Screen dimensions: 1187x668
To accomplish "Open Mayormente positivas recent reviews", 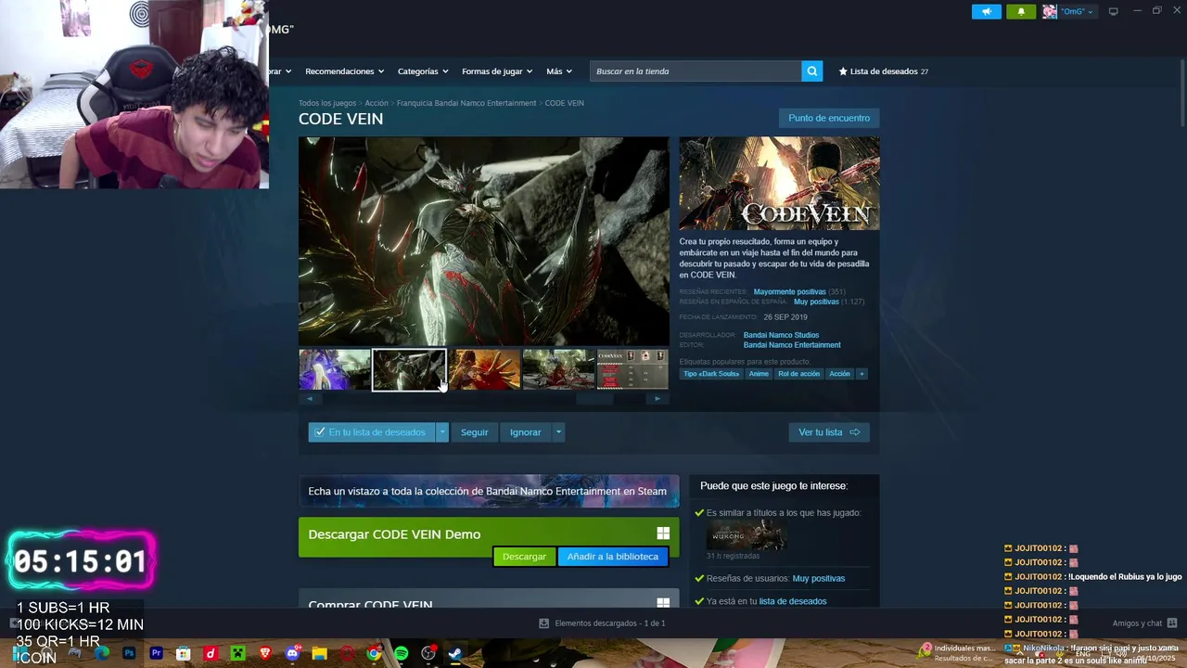I will point(789,292).
